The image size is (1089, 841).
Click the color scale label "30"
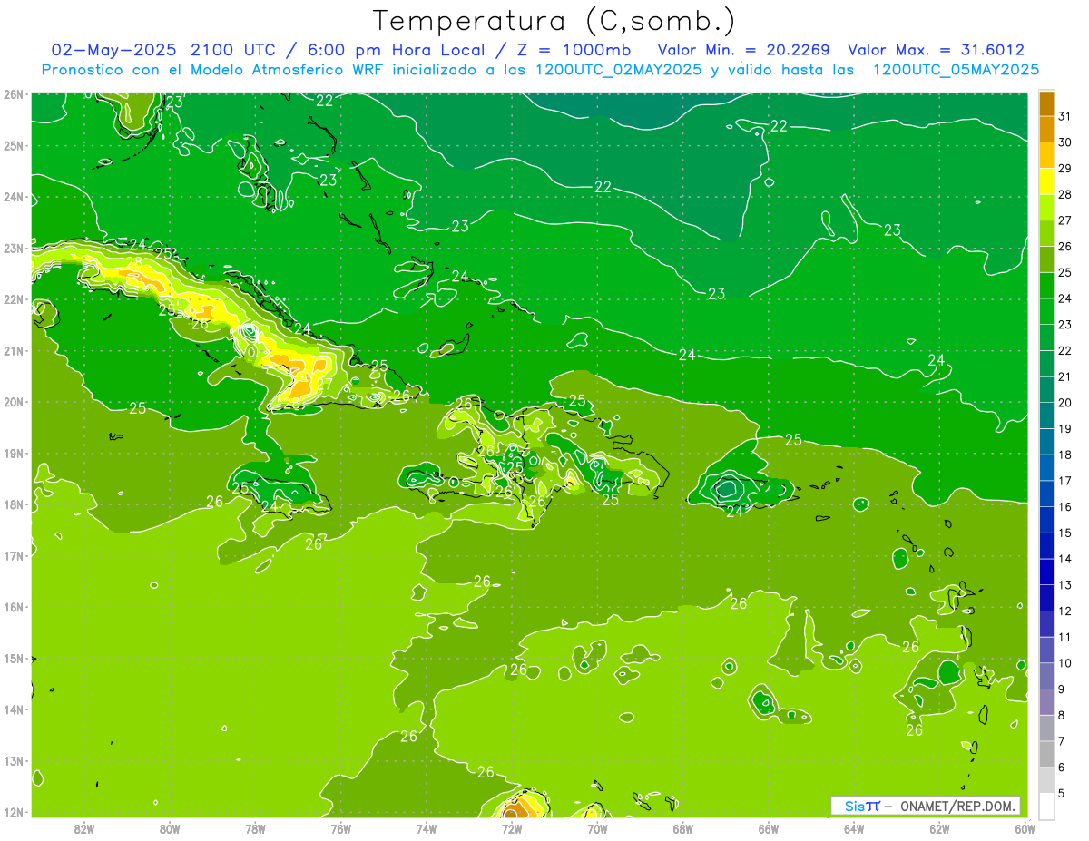1065,142
